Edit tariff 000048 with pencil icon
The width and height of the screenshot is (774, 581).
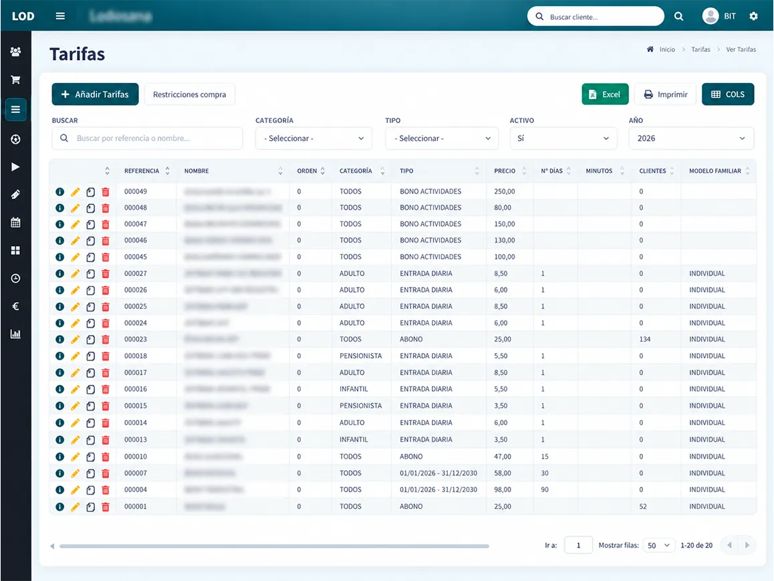tap(75, 208)
